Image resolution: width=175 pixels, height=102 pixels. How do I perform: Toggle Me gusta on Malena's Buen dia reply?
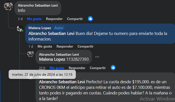tap(45, 46)
